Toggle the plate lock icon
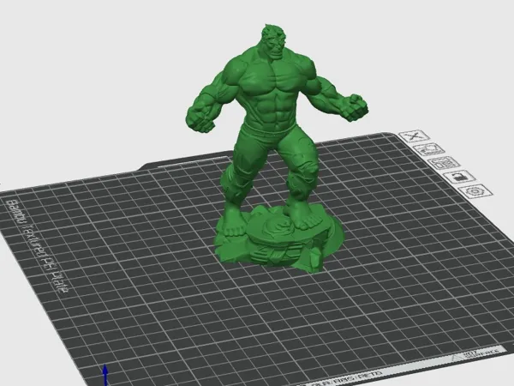Screen dimensions: 514x386 459,178
